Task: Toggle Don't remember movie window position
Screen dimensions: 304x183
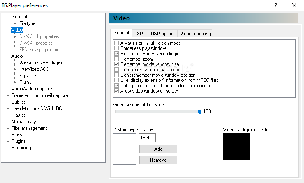Action: (x=116, y=75)
